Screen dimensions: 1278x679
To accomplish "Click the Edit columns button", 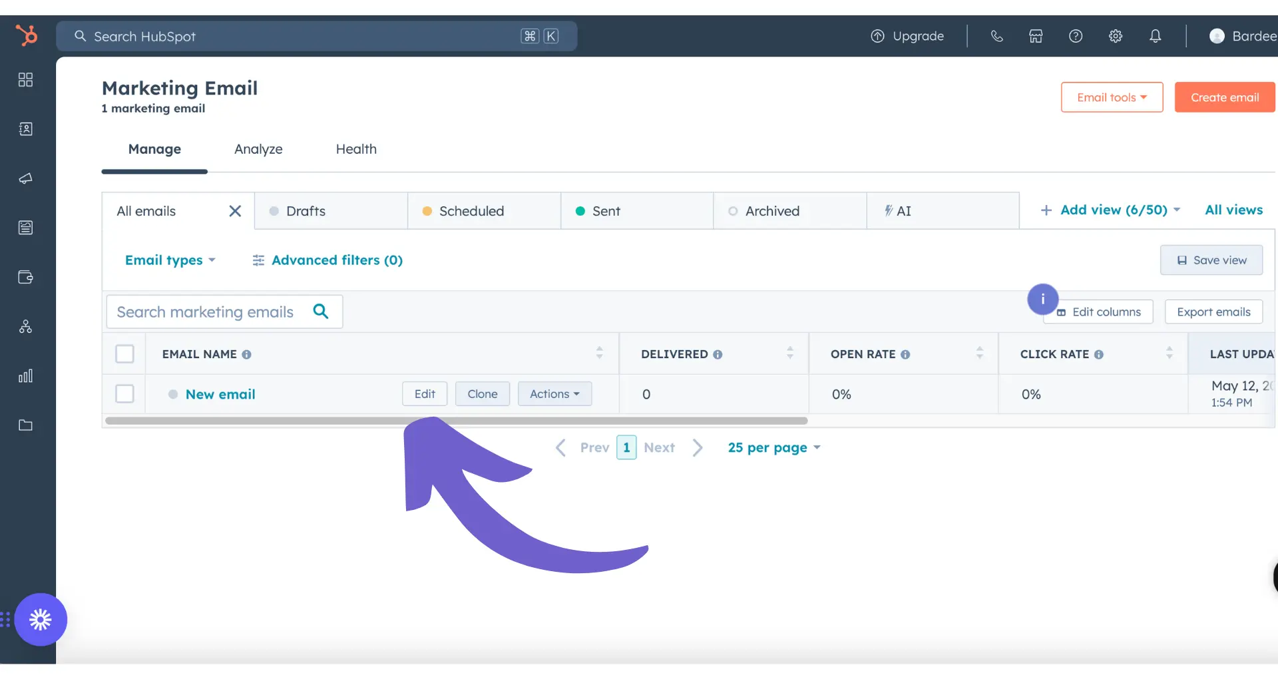I will click(x=1098, y=312).
